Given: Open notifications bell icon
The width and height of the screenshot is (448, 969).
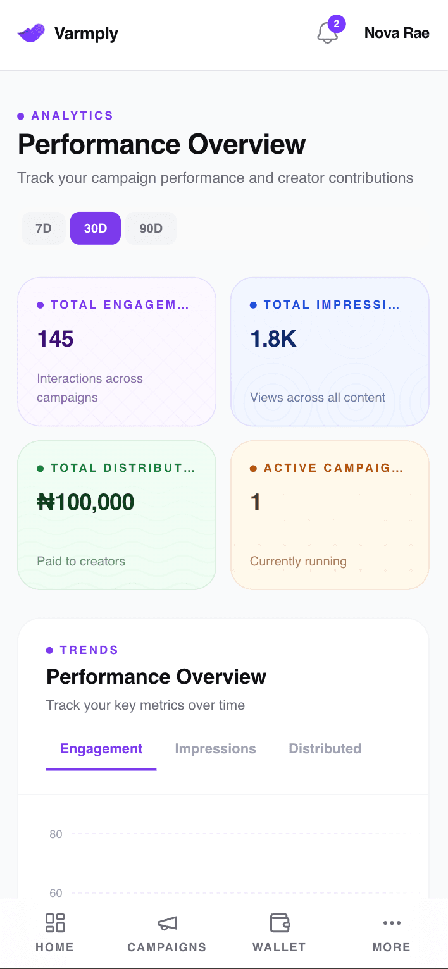Looking at the screenshot, I should coord(327,33).
